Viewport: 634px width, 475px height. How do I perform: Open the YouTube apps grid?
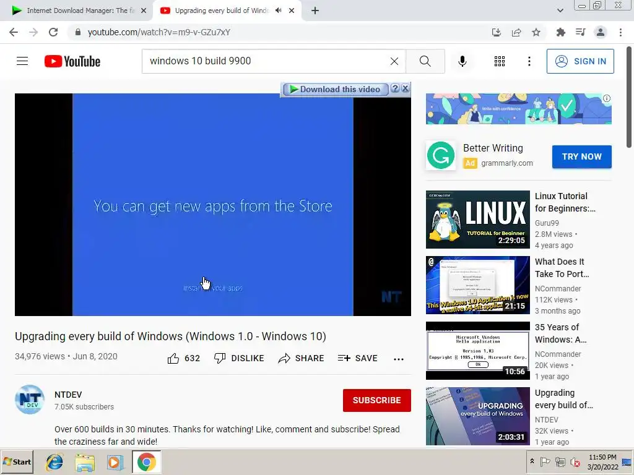pos(500,61)
